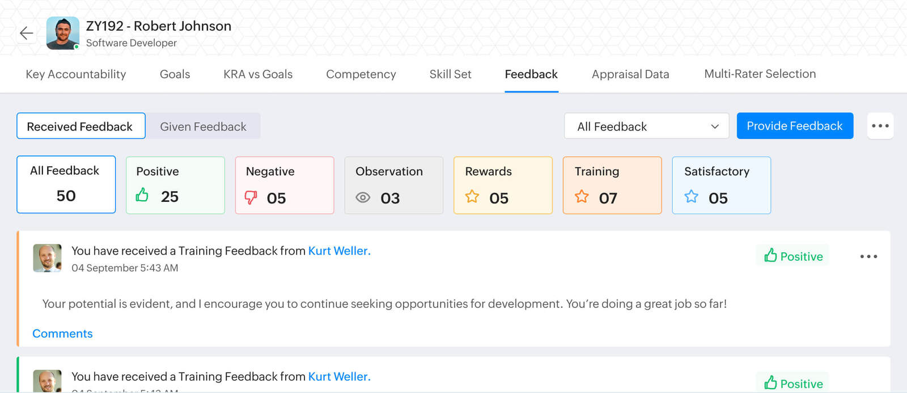
Task: Click the Positive thumbs-up icon
Action: tap(142, 195)
